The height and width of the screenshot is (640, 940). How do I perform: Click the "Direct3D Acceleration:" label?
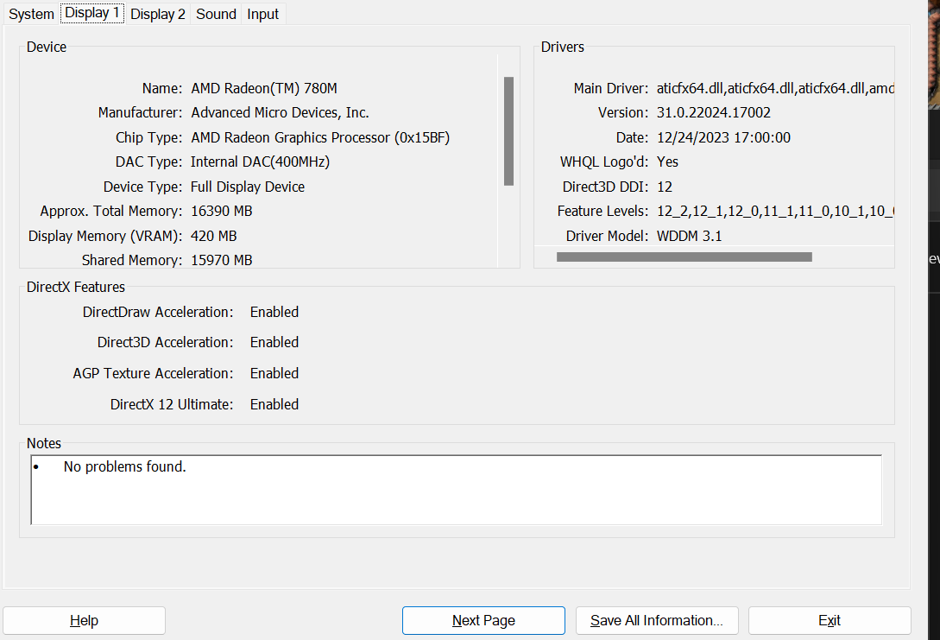point(166,342)
